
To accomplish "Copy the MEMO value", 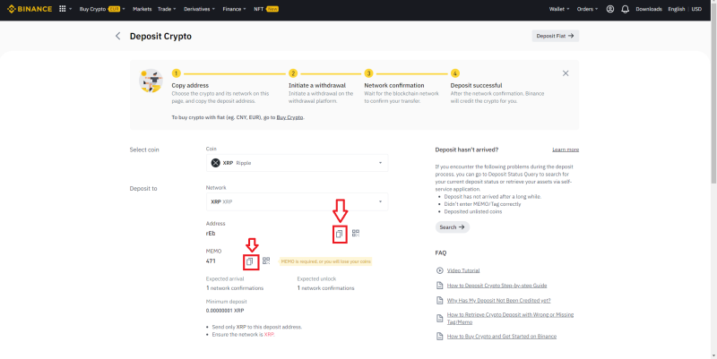I will click(x=250, y=261).
